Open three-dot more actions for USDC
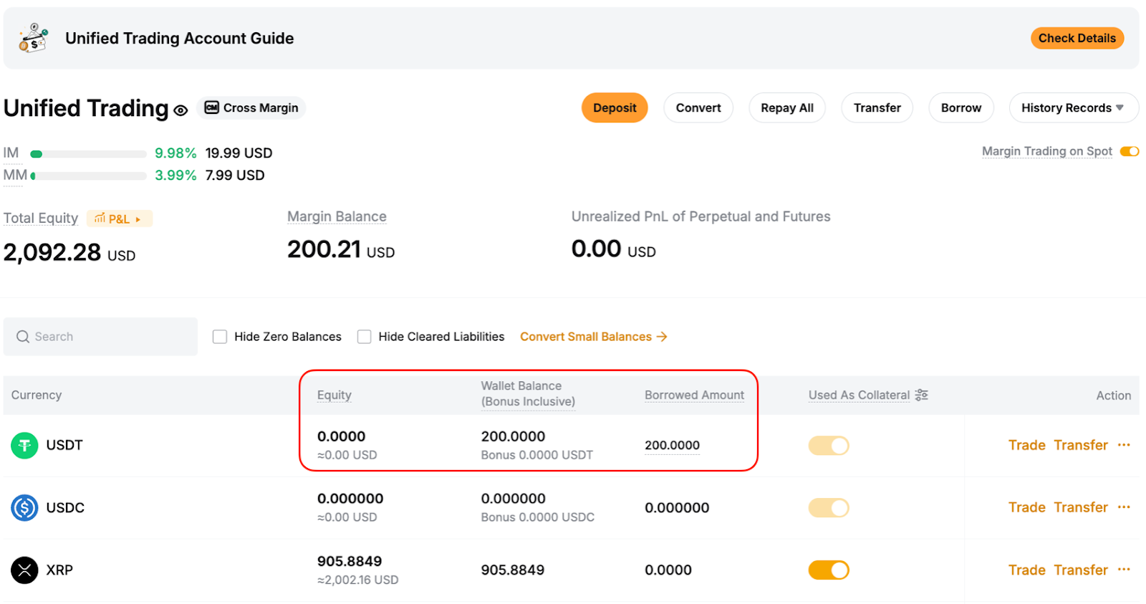Screen dimensions: 1146x604 [x=1124, y=507]
